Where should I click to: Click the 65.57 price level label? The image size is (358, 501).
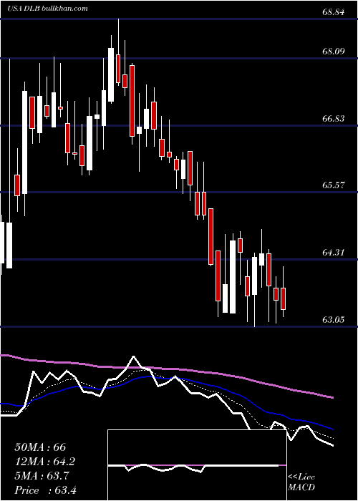tap(334, 185)
